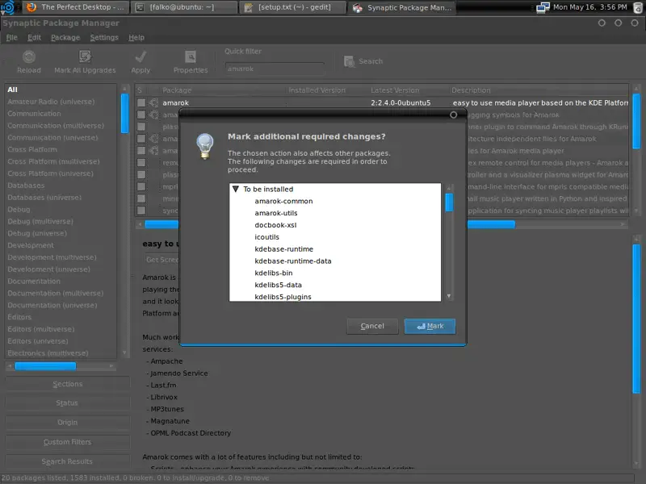646x484 pixels.
Task: Click the Quick filter input containing 'amarok'
Action: [x=275, y=69]
